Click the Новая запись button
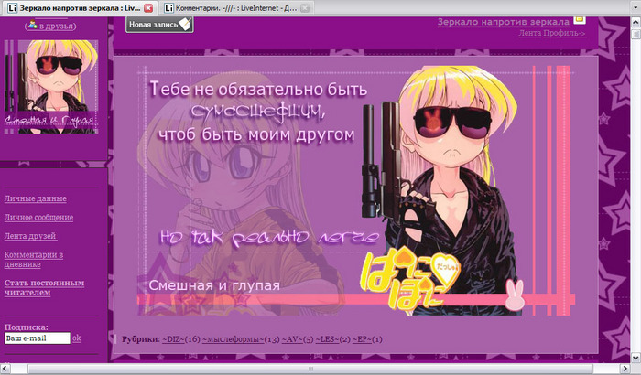This screenshot has height=375, width=641. tap(159, 25)
